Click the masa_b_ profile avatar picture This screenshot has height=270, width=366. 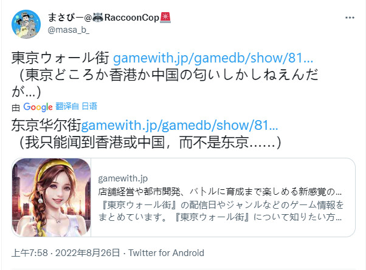26,24
